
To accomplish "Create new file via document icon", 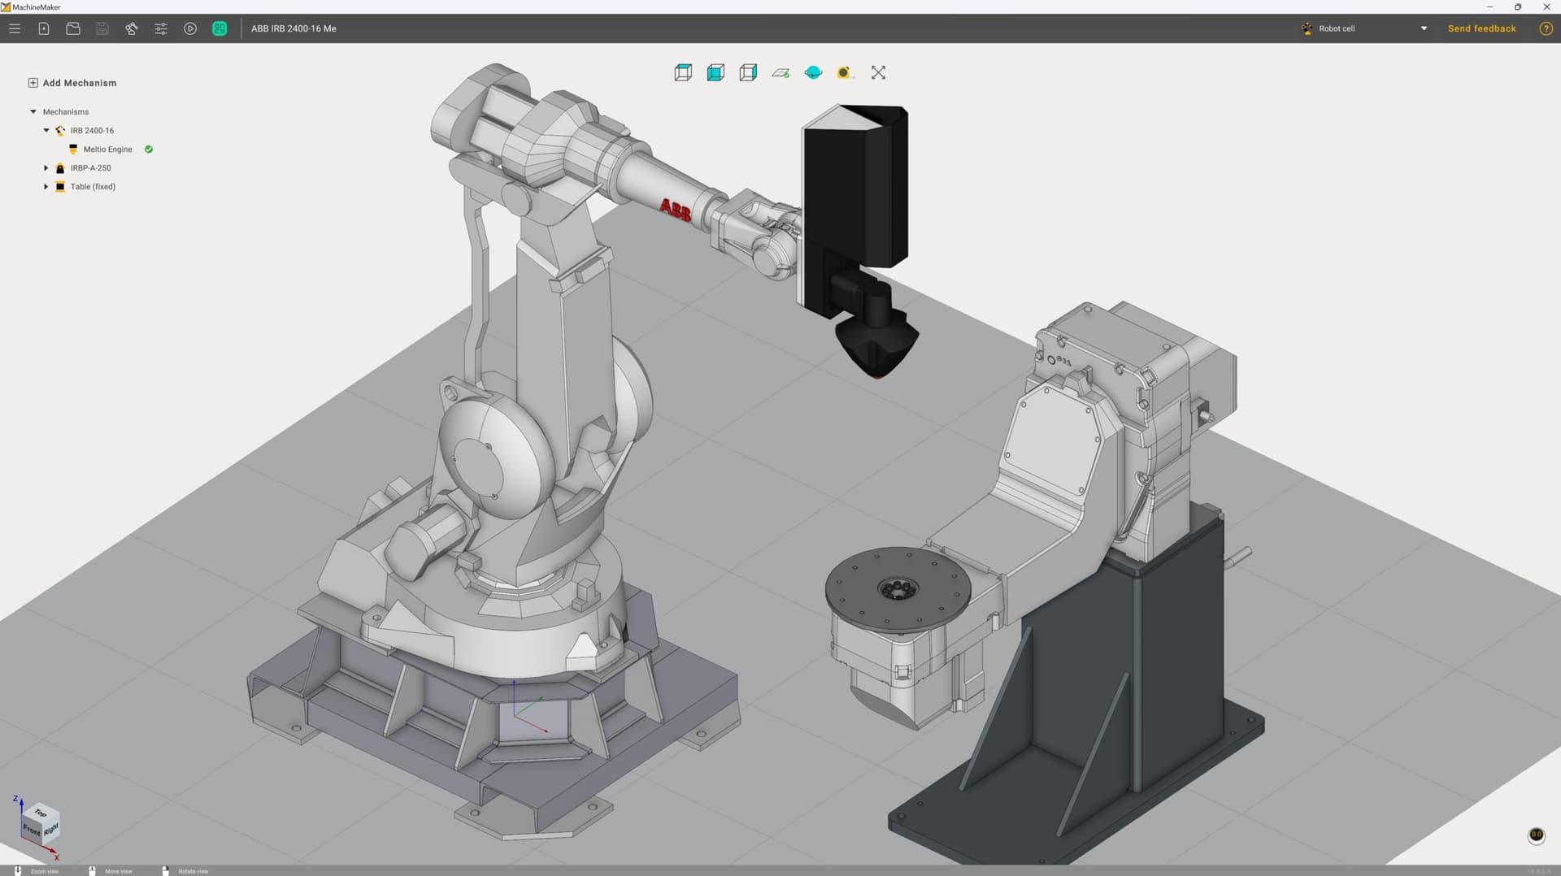I will [43, 28].
